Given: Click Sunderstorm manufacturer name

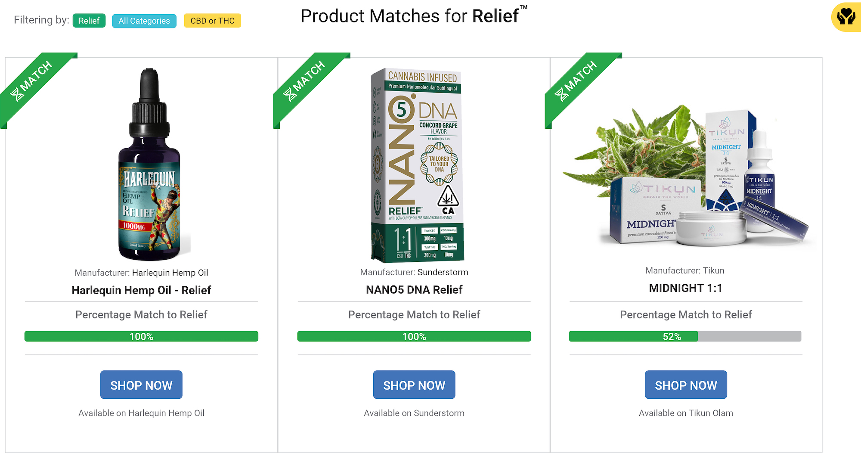Looking at the screenshot, I should coord(443,272).
